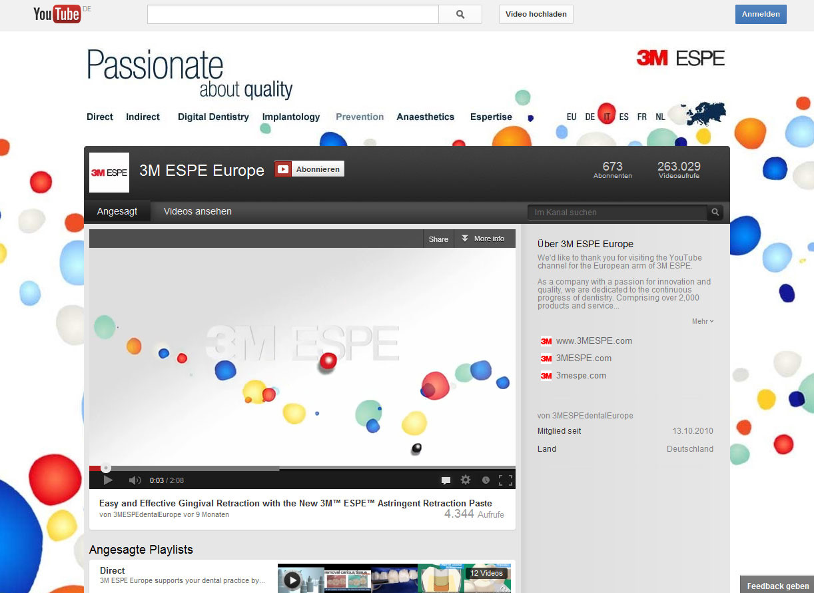This screenshot has height=593, width=814.
Task: Click the Video hochladen button
Action: [x=536, y=14]
